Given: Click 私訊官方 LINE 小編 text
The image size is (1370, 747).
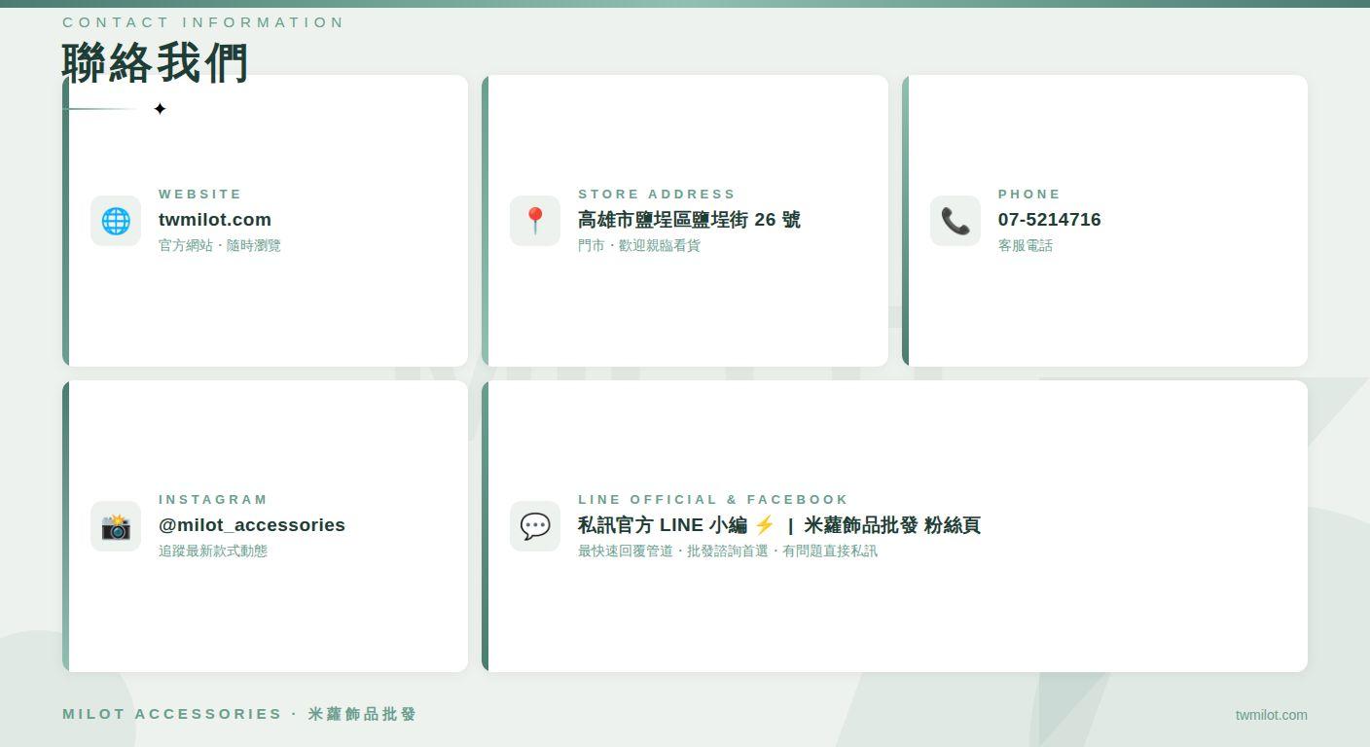Looking at the screenshot, I should tap(663, 525).
